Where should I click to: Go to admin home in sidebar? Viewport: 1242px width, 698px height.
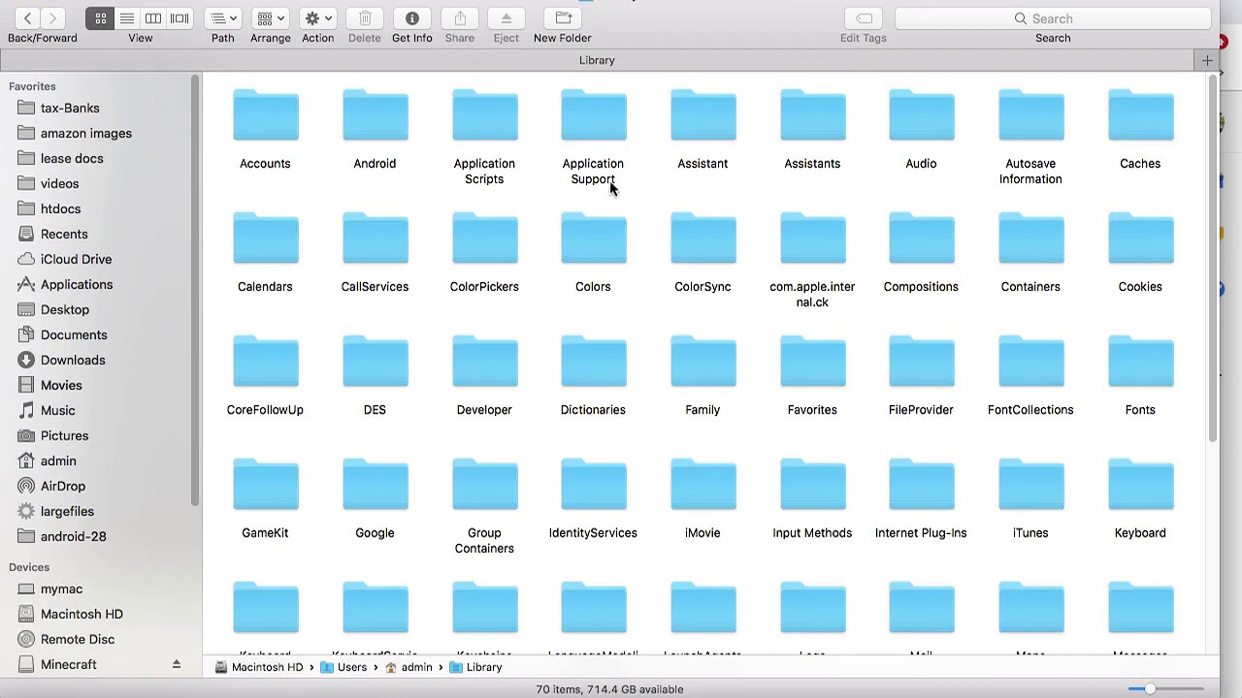(x=58, y=460)
